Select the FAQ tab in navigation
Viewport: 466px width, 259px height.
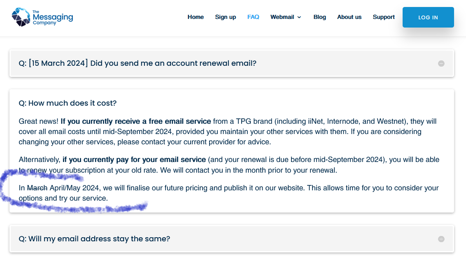pyautogui.click(x=253, y=17)
